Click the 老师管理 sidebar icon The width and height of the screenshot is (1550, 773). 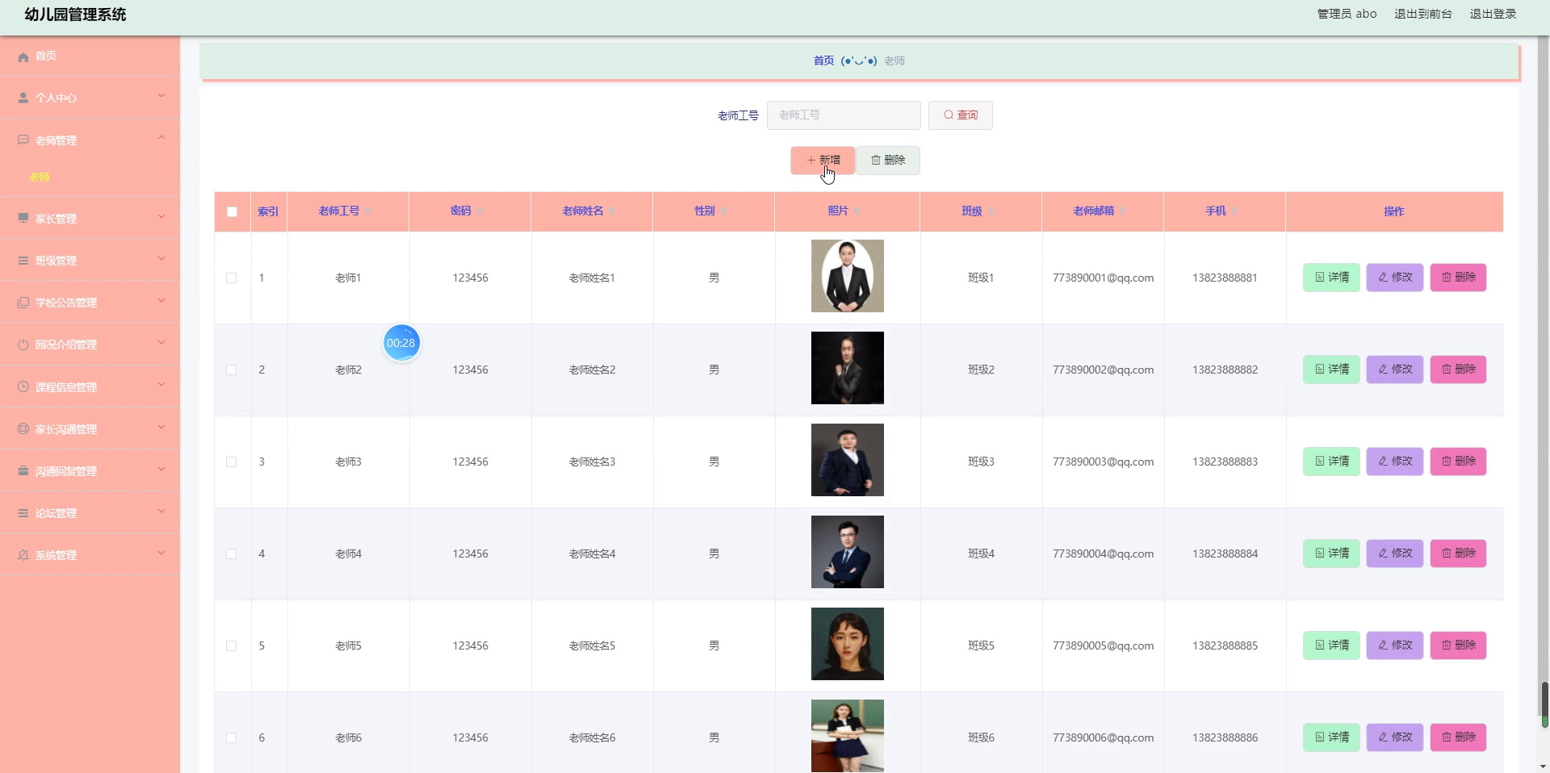coord(23,140)
